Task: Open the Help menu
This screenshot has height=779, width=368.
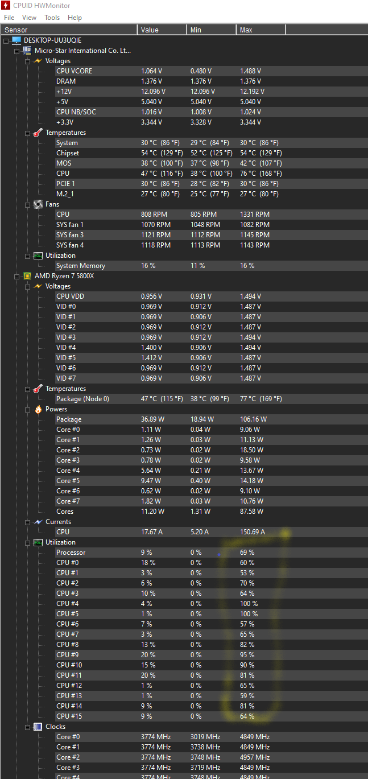Action: click(75, 18)
